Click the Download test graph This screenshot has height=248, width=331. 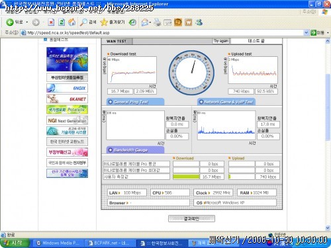tap(132, 70)
